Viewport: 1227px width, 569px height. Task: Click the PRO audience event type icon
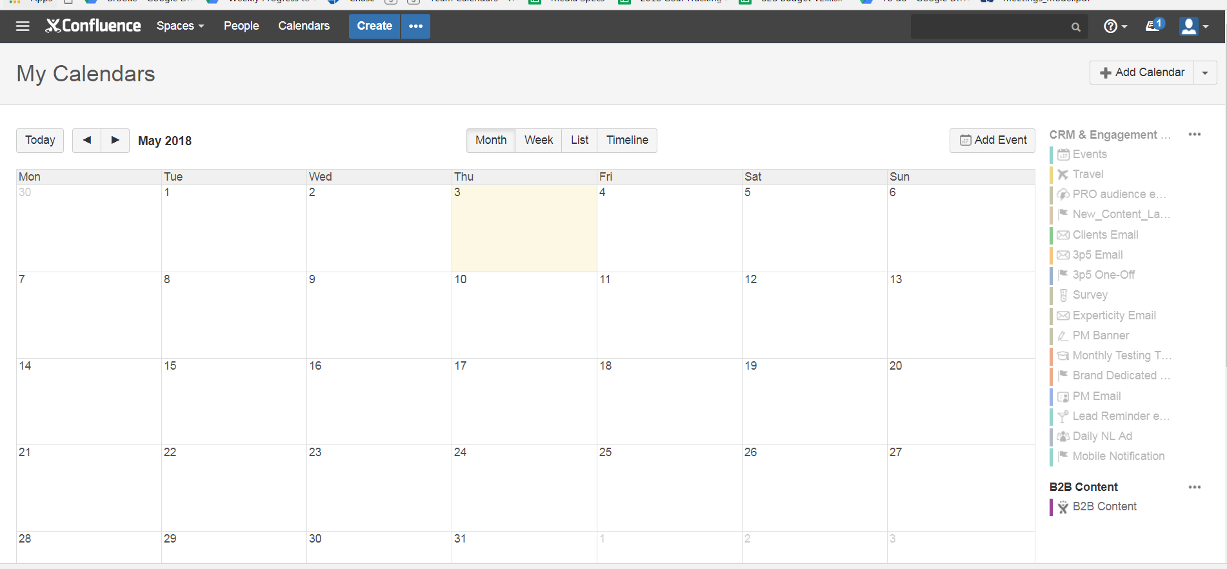(1063, 194)
